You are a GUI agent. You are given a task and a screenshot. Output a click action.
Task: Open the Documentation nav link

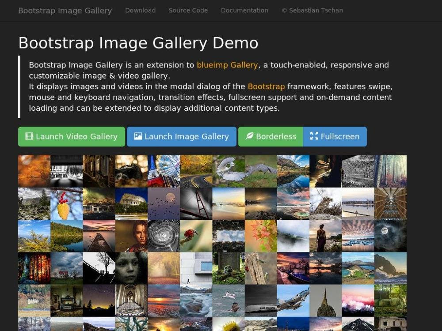tap(244, 11)
